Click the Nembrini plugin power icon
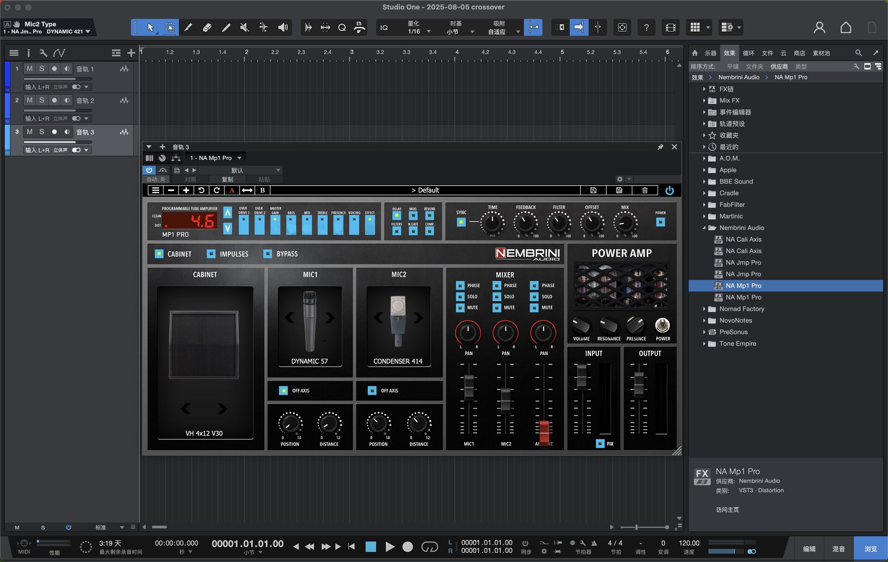The width and height of the screenshot is (888, 562). click(x=669, y=190)
